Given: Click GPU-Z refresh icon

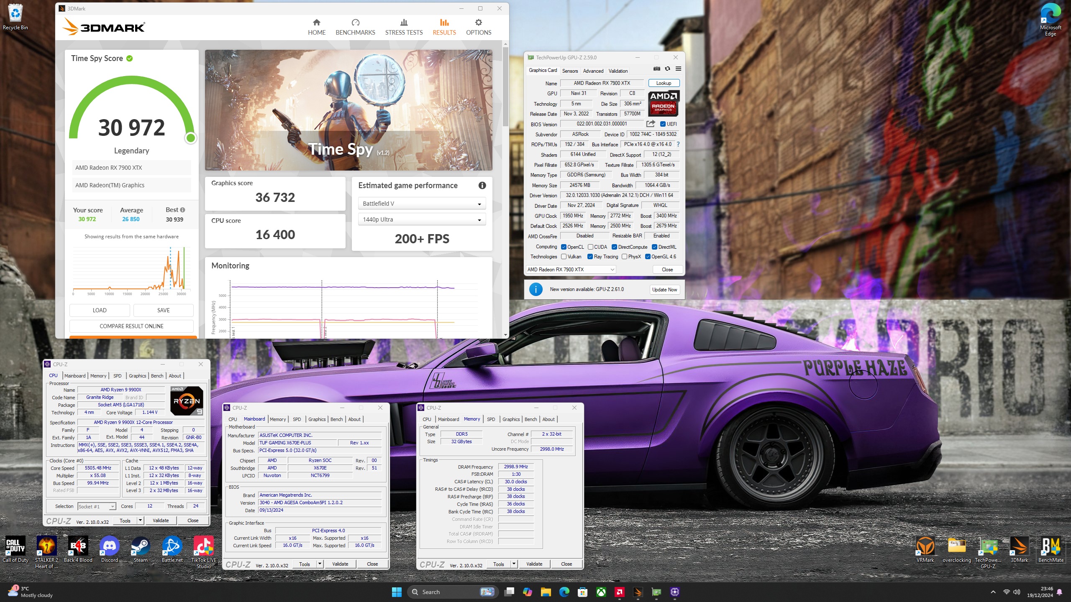Looking at the screenshot, I should click(668, 69).
